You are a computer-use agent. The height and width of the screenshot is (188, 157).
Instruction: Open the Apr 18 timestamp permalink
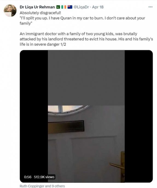point(98,7)
